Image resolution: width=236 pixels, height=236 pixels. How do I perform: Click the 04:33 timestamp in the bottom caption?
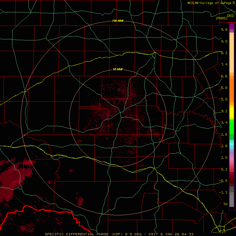[x=187, y=234]
